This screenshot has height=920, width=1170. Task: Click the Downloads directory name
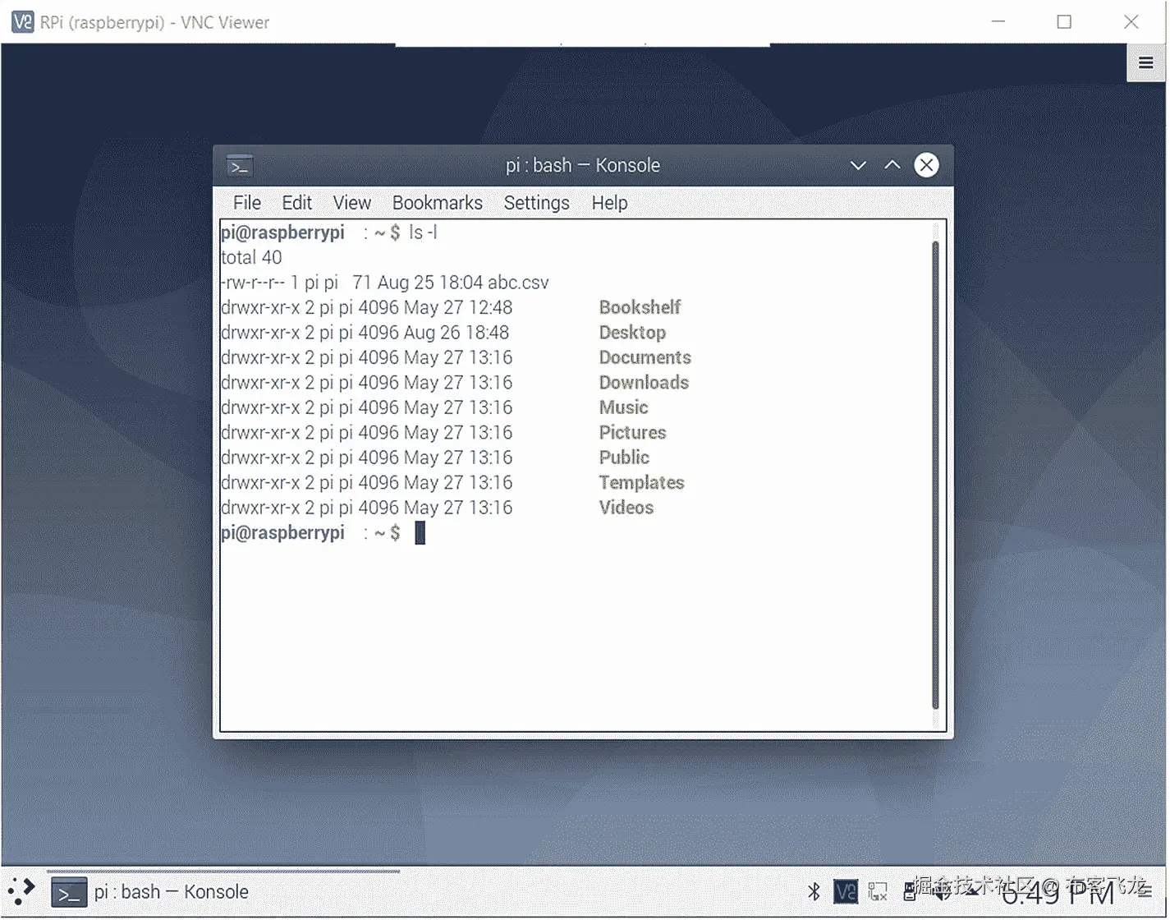(645, 383)
